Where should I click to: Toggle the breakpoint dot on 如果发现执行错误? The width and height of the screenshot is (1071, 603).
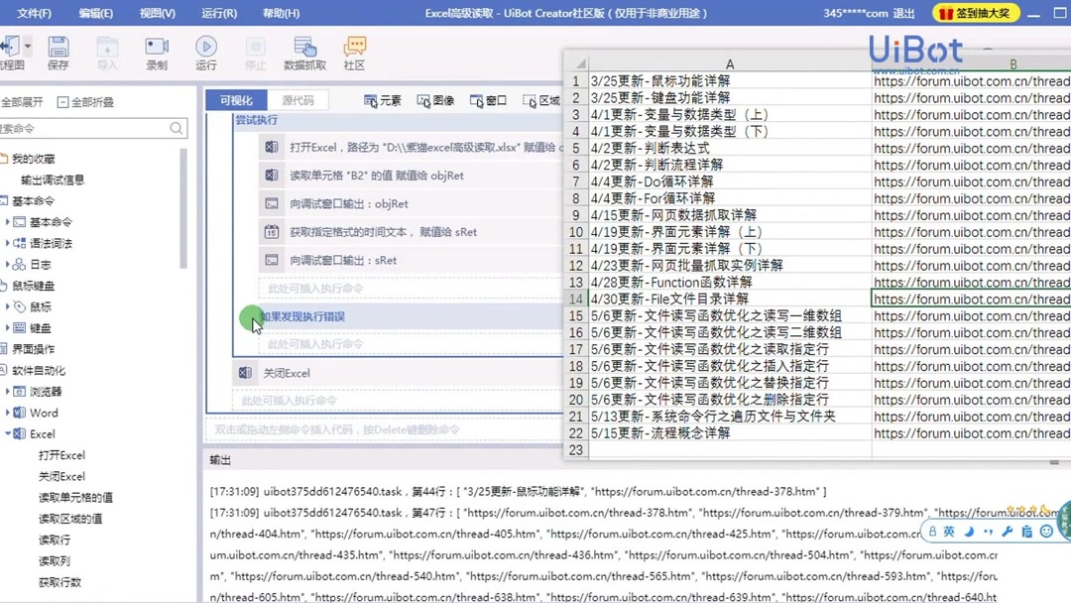[249, 319]
